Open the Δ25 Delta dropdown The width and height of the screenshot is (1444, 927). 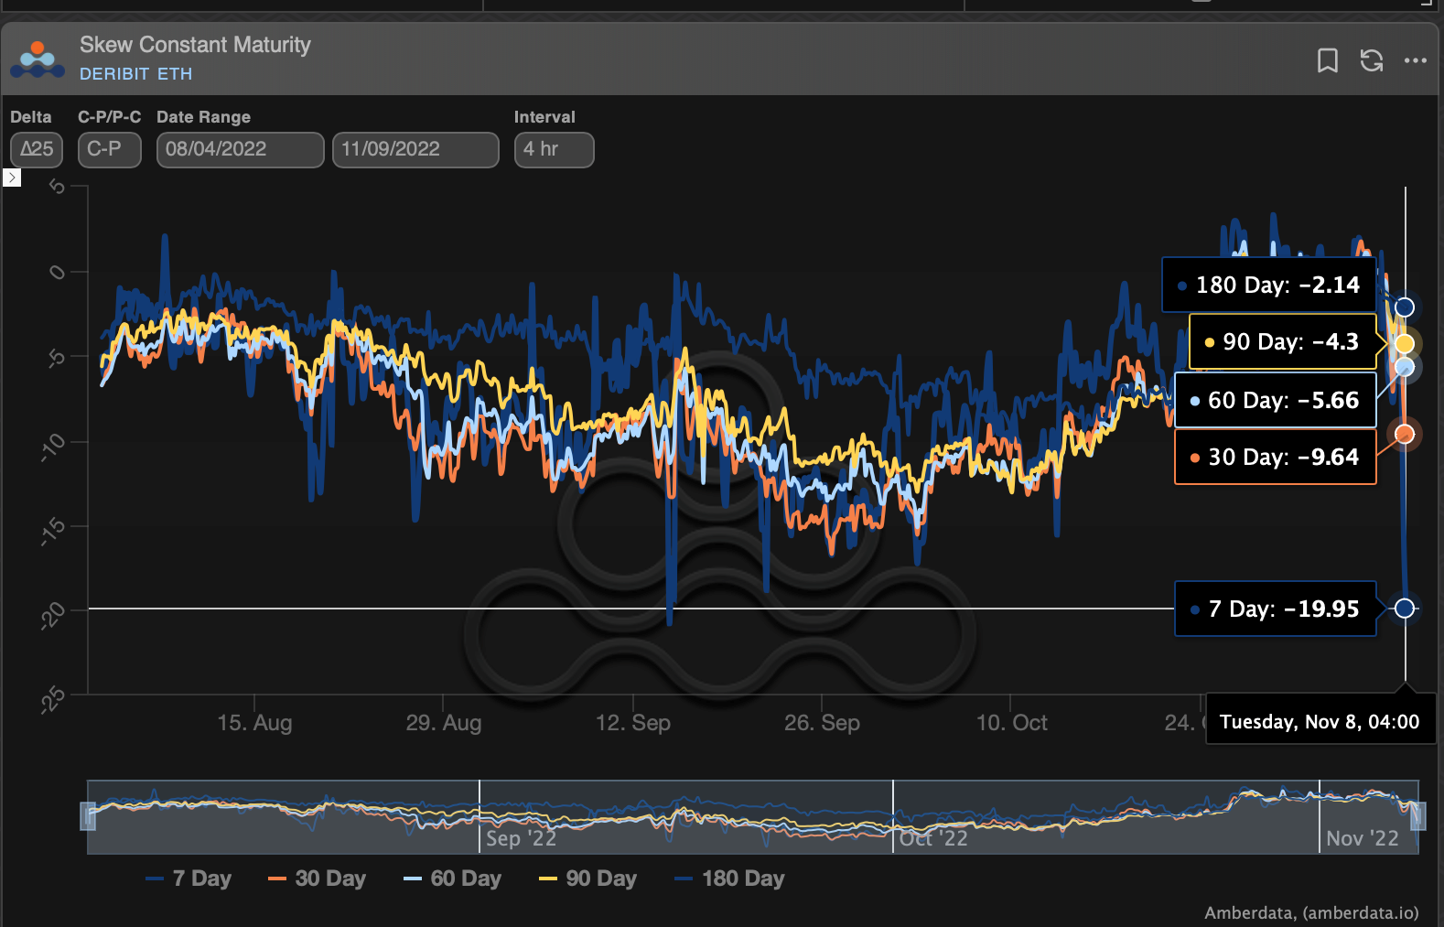coord(37,149)
